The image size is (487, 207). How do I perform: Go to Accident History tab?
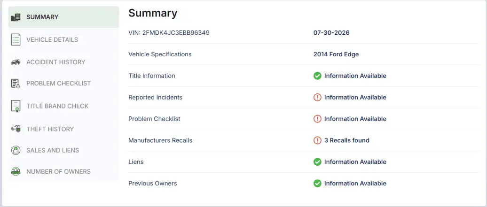point(63,62)
